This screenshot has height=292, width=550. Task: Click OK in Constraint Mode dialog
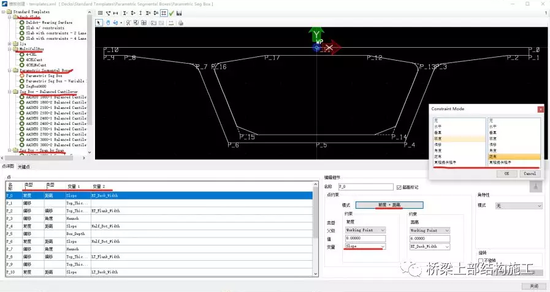[x=506, y=174]
